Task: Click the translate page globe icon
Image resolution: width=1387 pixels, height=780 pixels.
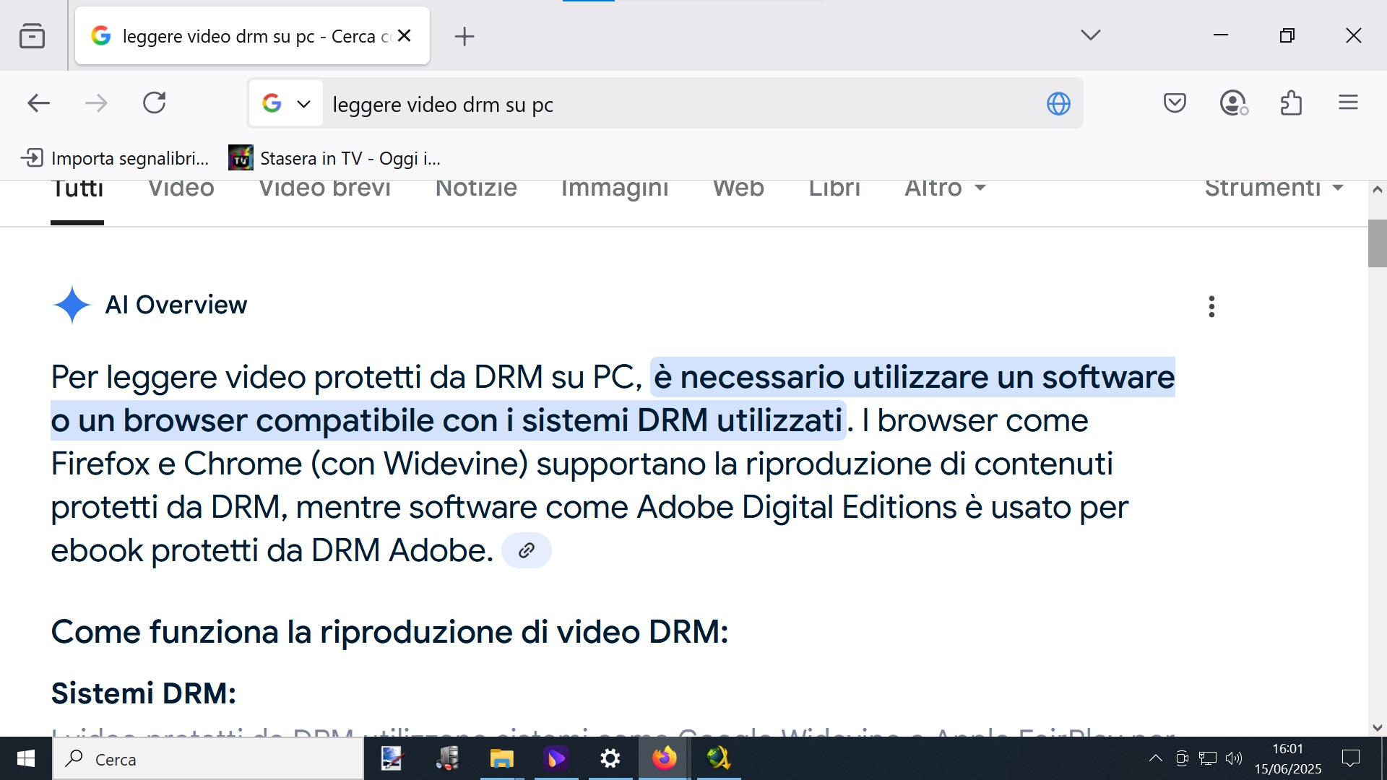Action: [x=1058, y=104]
